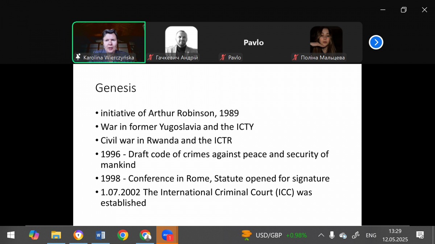435x244 pixels.
Task: Open the notification center icon
Action: click(420, 235)
